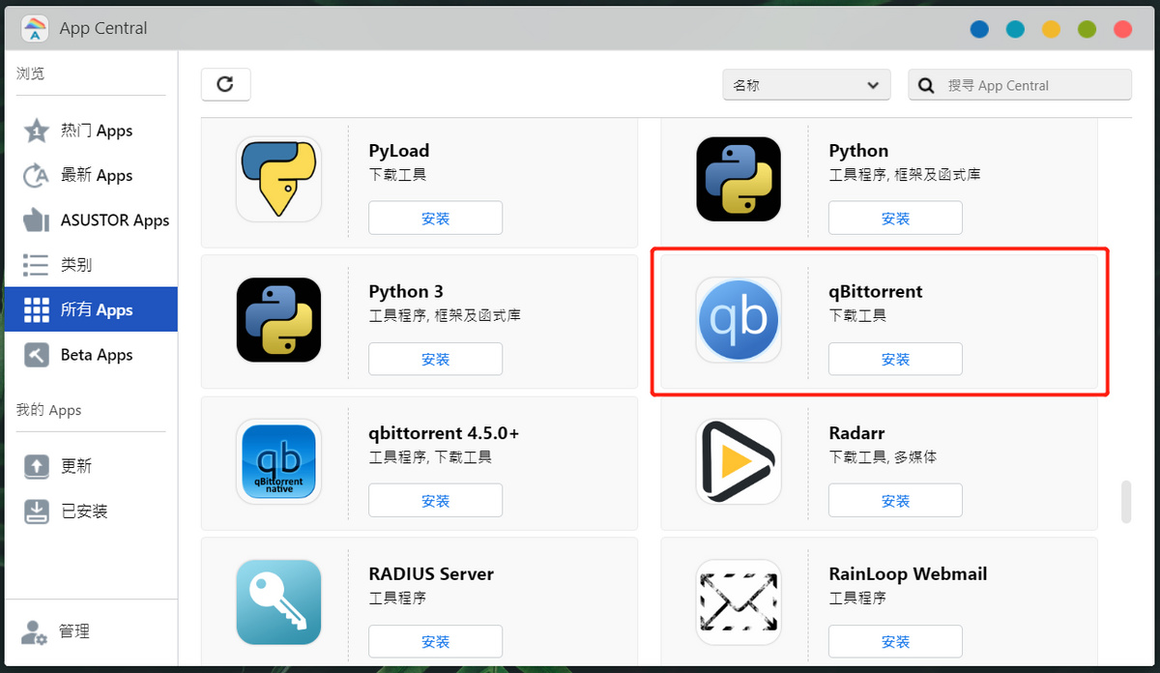The image size is (1160, 673).
Task: Click the red close window dot
Action: (1122, 29)
